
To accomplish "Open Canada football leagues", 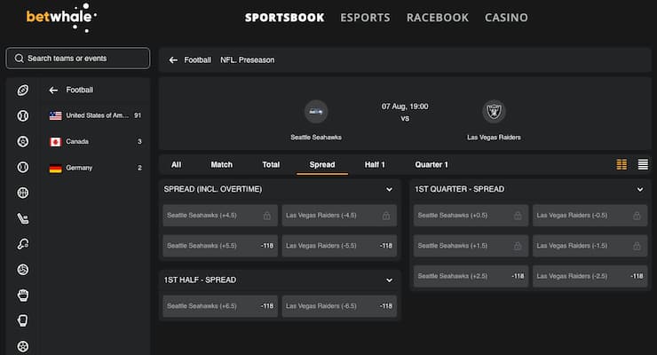I will (95, 142).
